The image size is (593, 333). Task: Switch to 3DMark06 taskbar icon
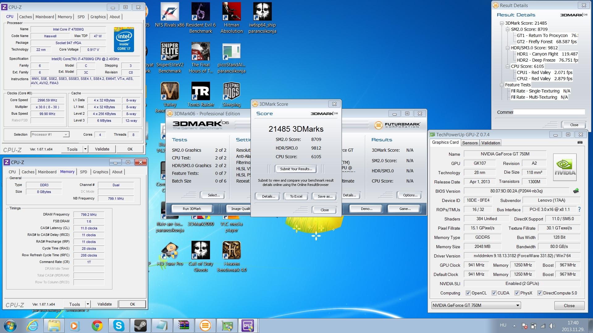click(x=205, y=326)
